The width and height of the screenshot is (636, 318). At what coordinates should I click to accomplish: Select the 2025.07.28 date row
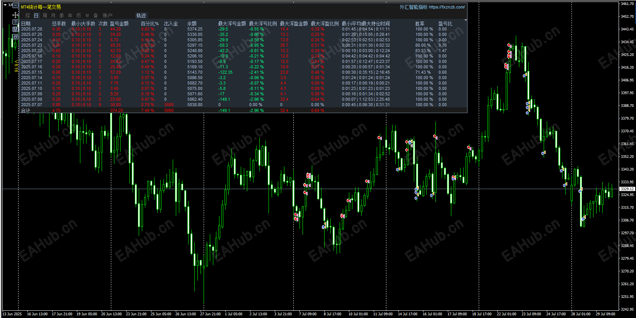(x=32, y=29)
